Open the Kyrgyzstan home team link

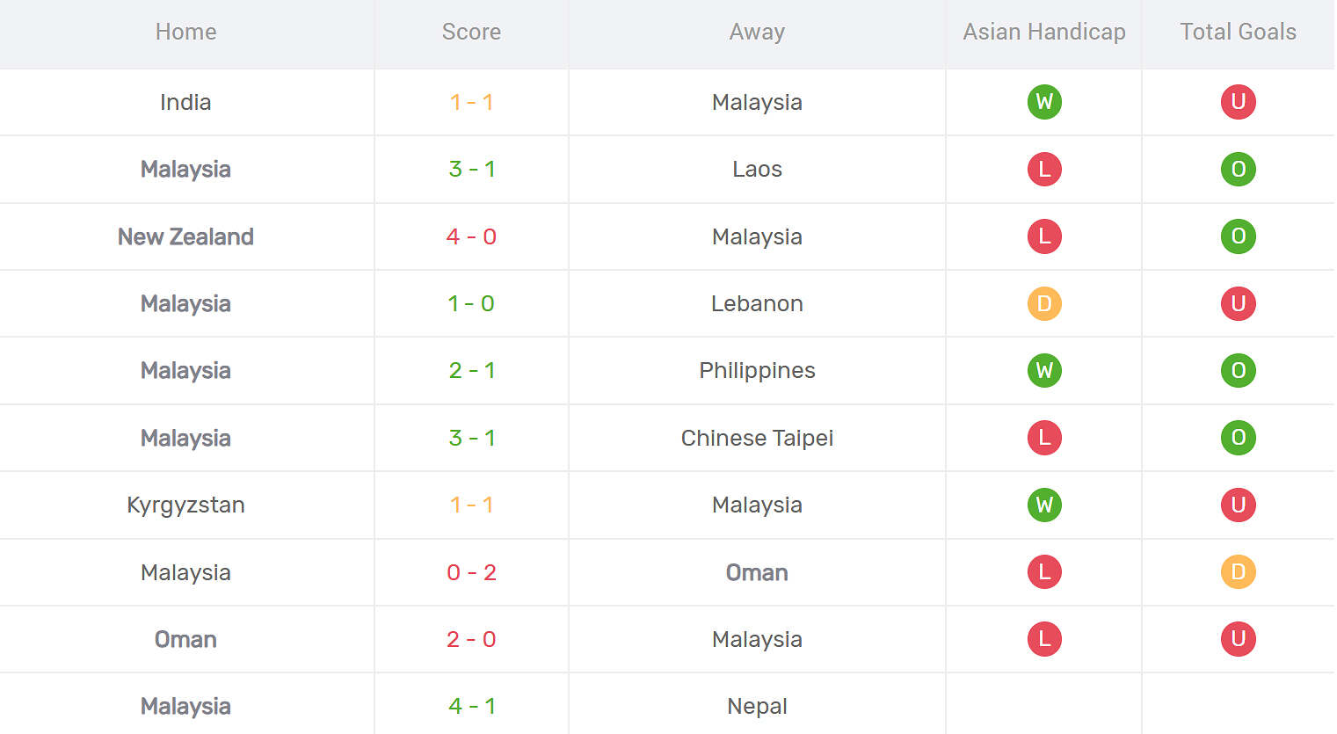pos(185,505)
